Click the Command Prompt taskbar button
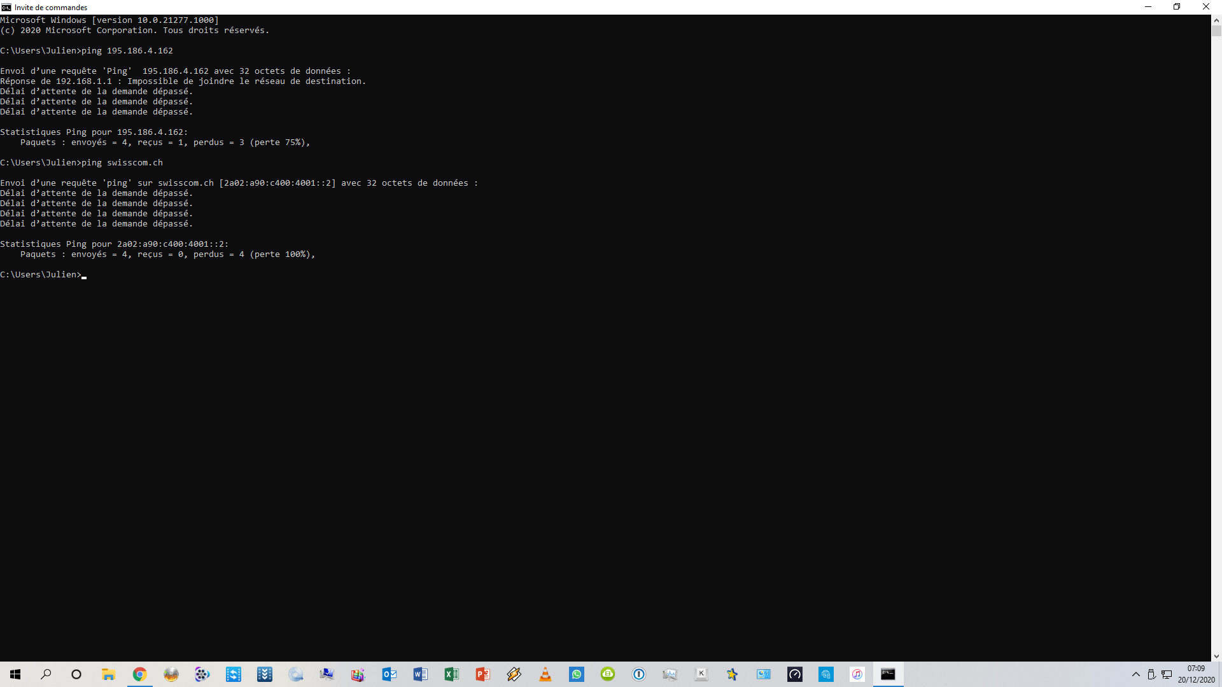The image size is (1222, 687). 888,674
